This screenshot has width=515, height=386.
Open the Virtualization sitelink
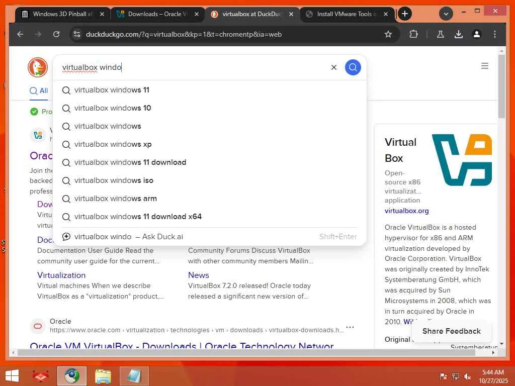tap(61, 275)
